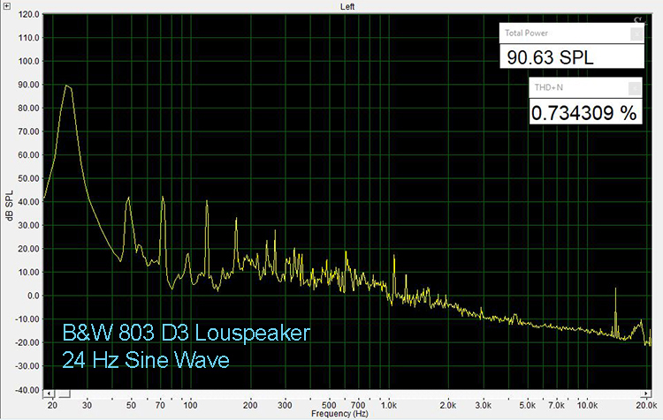Close the THD+N meter box
The width and height of the screenshot is (663, 420).
[x=635, y=88]
